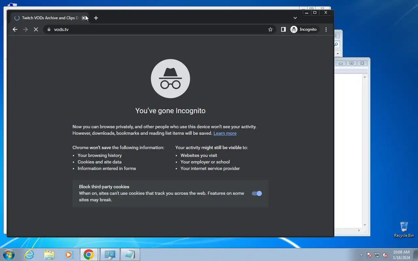Click the text Your browsing history

(x=100, y=155)
